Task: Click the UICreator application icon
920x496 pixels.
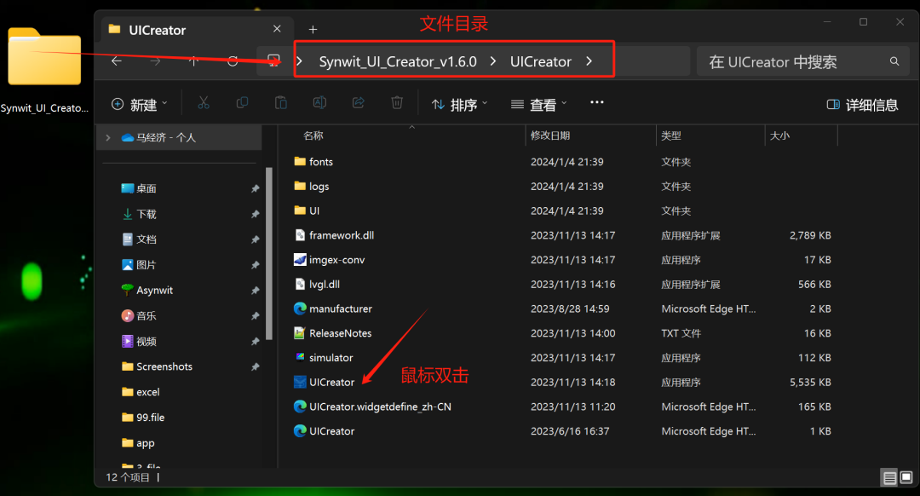Action: click(300, 382)
